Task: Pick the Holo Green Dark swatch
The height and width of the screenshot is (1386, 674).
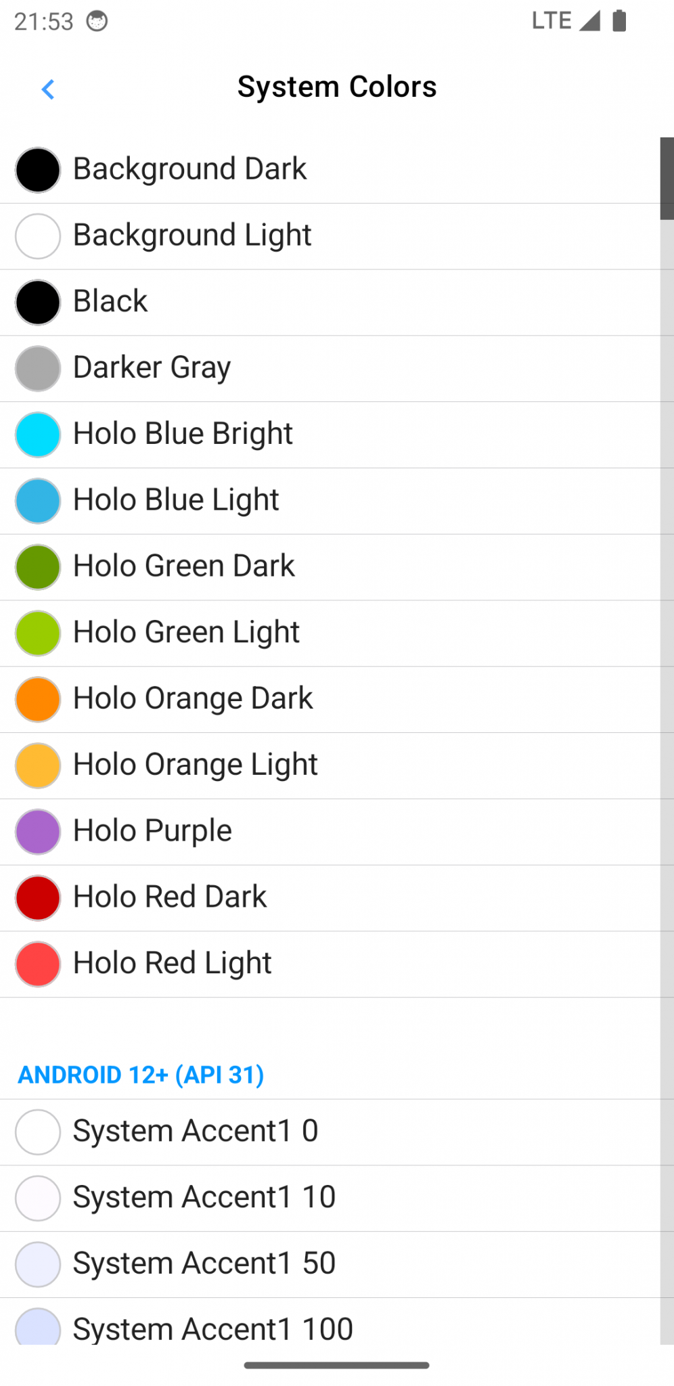Action: pos(38,567)
